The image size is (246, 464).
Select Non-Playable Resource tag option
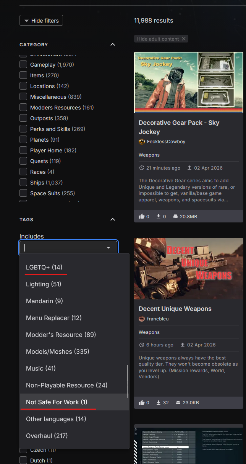click(74, 385)
